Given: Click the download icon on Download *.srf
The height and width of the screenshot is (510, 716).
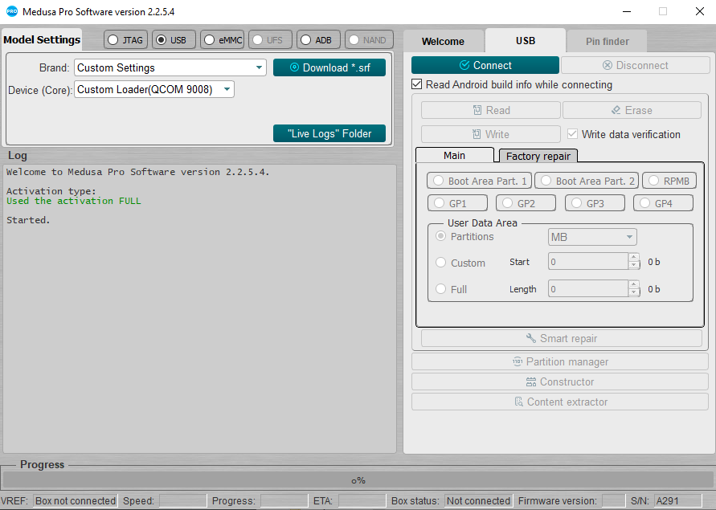Looking at the screenshot, I should coord(295,67).
